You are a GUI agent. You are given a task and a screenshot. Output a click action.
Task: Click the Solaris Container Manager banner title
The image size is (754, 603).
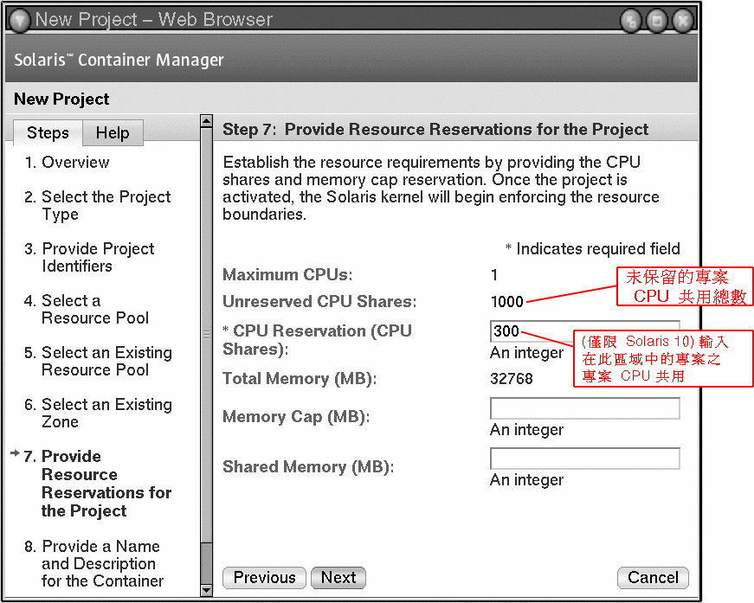(x=119, y=60)
